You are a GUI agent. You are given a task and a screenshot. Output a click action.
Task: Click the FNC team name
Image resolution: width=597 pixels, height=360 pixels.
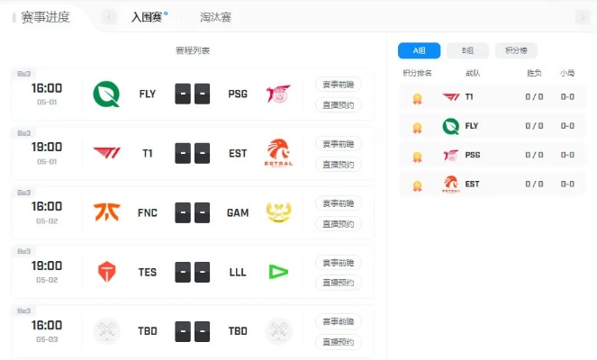pos(148,212)
